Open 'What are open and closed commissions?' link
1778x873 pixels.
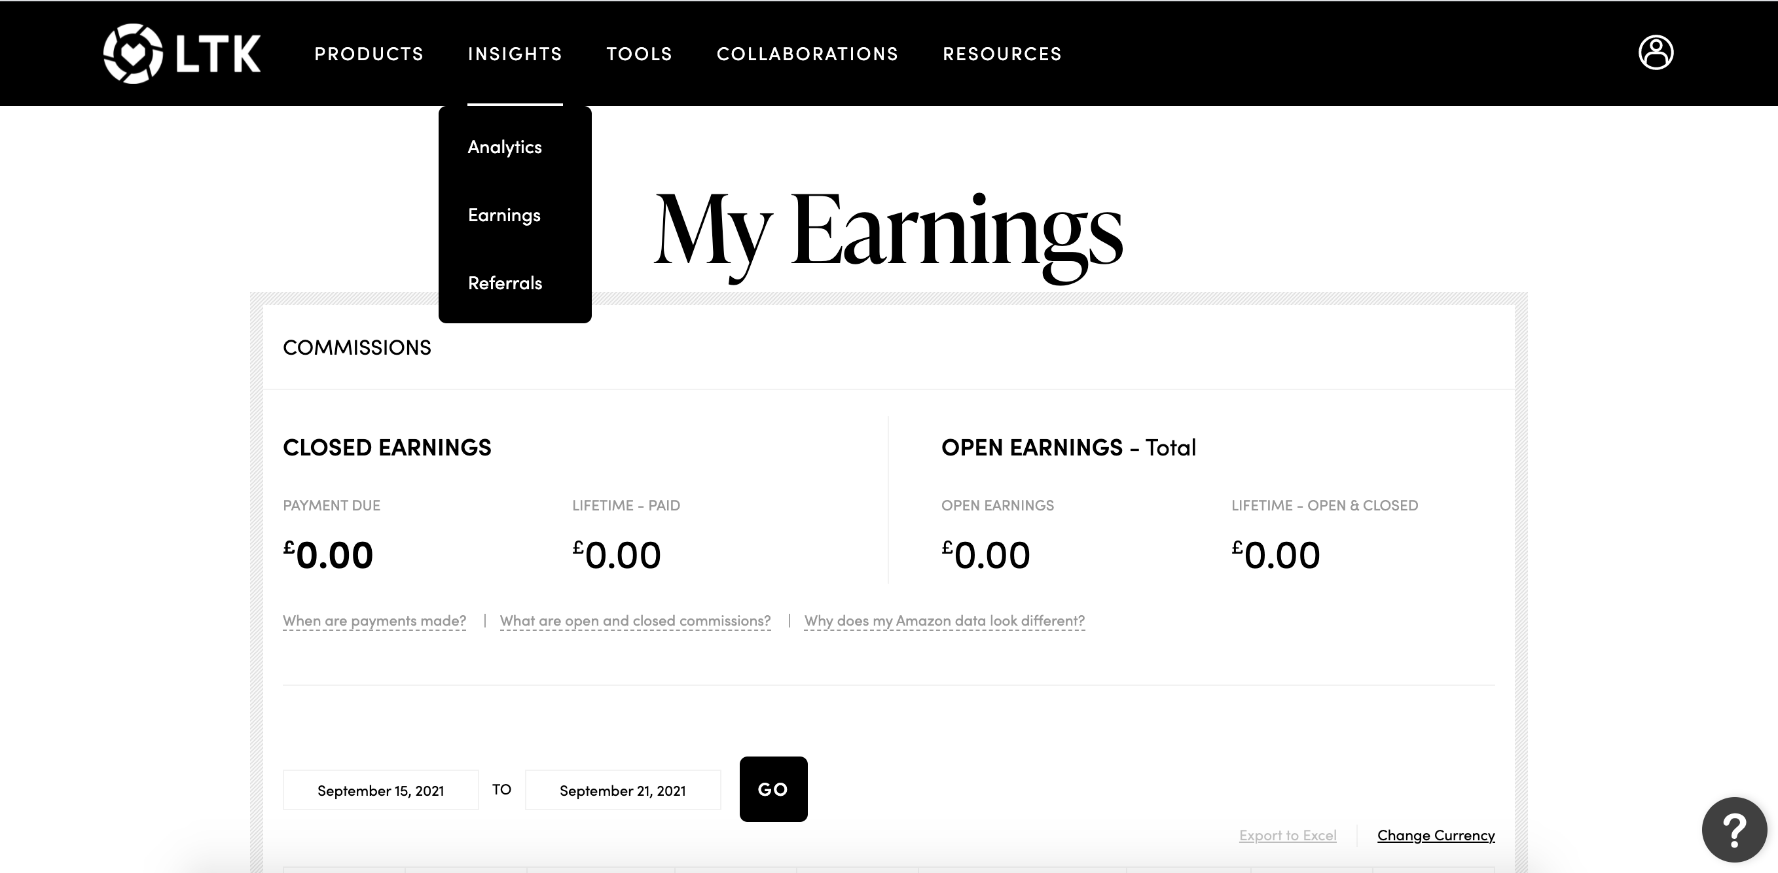(635, 620)
